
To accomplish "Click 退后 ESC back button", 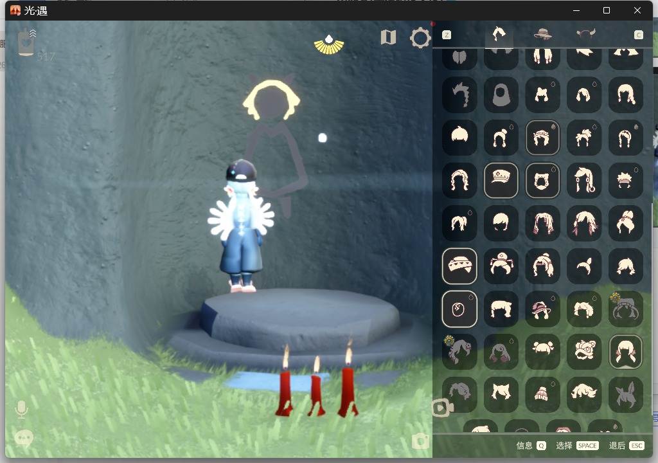I will (626, 446).
